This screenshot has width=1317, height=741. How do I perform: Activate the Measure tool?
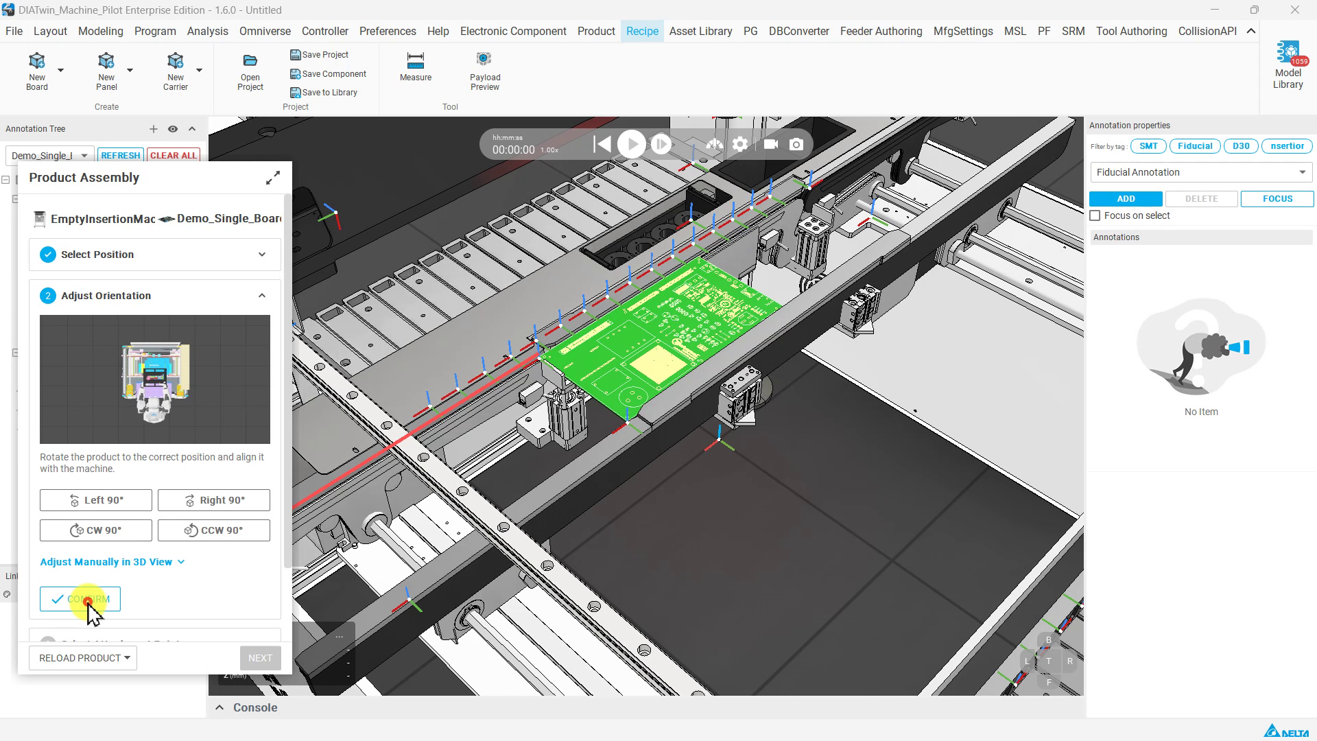416,67
